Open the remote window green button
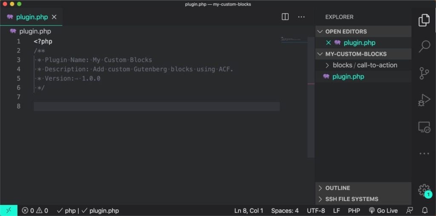Viewport: 436px width, 216px height. coord(9,210)
